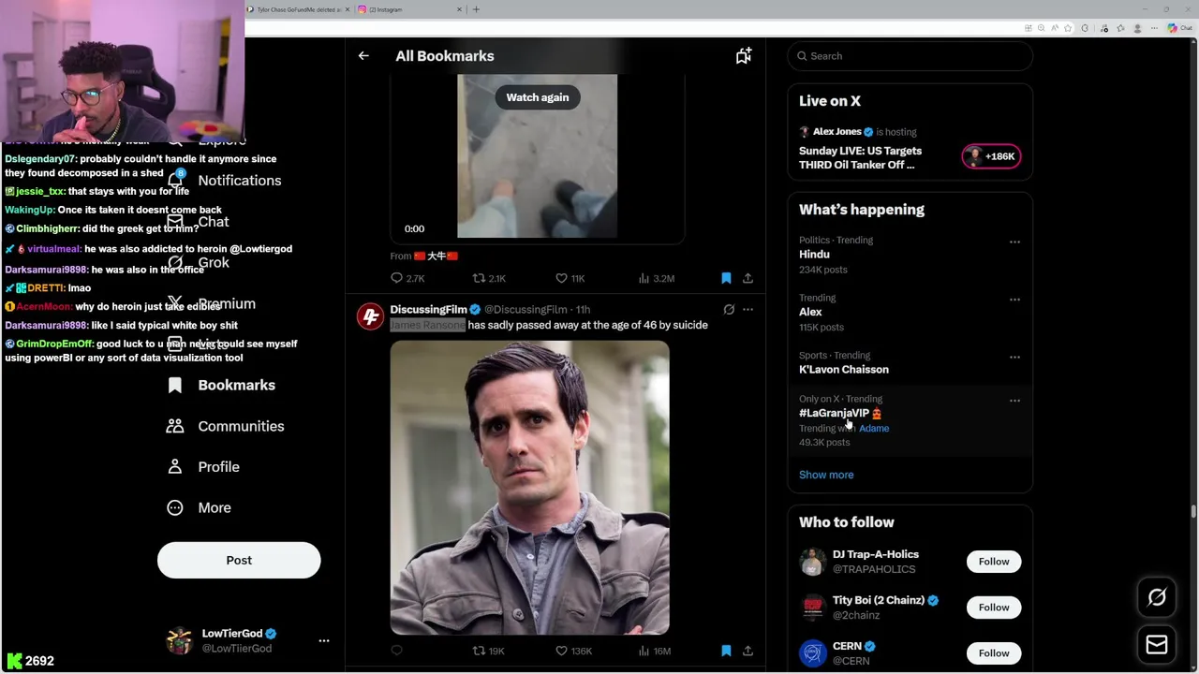Screen dimensions: 1199x674
Task: Open the Hindu trending topic
Action: (x=814, y=255)
